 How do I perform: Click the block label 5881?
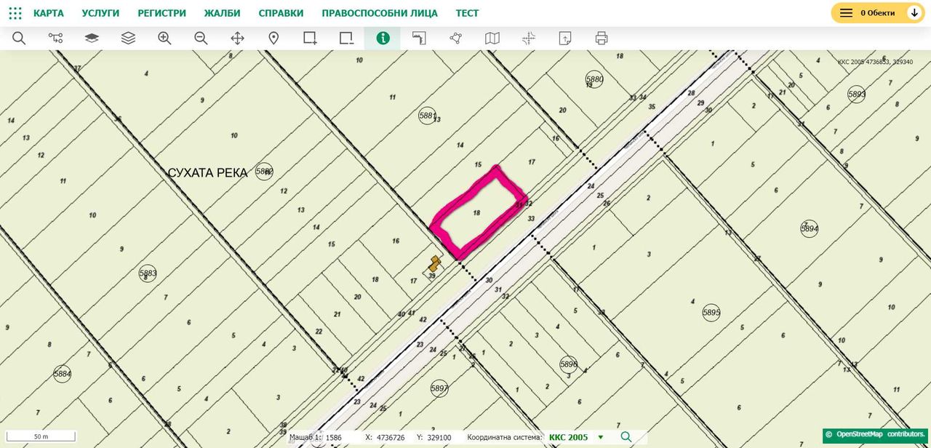tap(428, 116)
